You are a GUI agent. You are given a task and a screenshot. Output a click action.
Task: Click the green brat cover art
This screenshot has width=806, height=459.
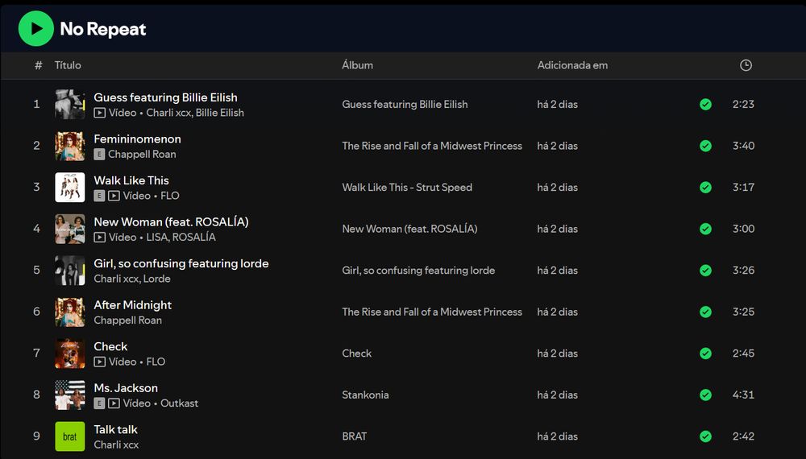(x=70, y=436)
